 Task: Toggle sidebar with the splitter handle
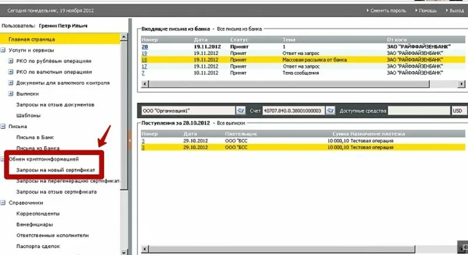pos(130,140)
